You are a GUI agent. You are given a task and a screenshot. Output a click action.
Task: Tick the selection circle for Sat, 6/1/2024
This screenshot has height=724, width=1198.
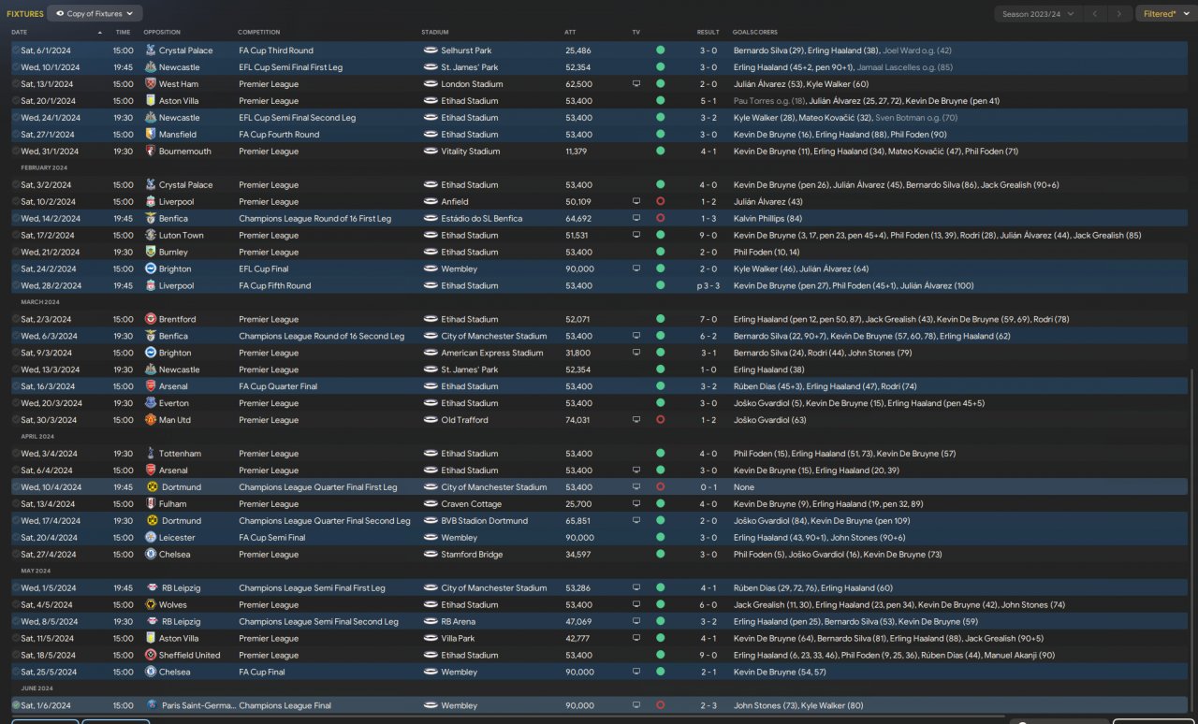[16, 51]
